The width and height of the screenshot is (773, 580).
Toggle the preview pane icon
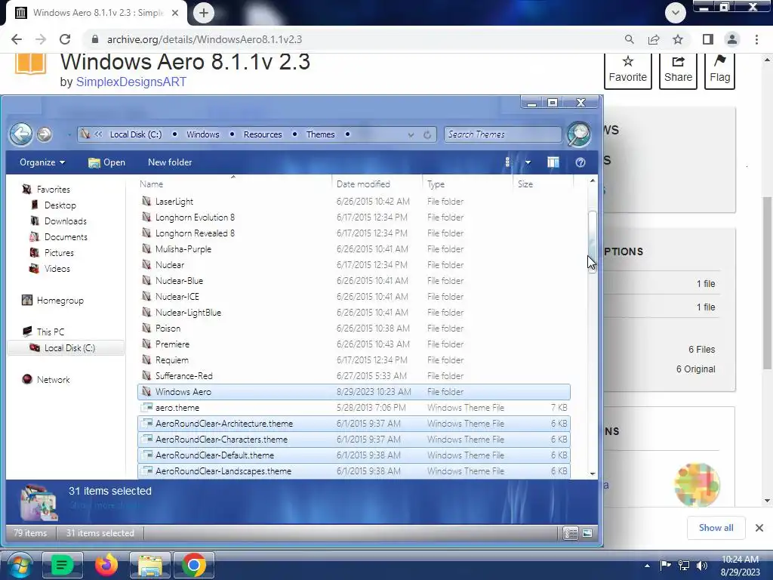tap(553, 162)
